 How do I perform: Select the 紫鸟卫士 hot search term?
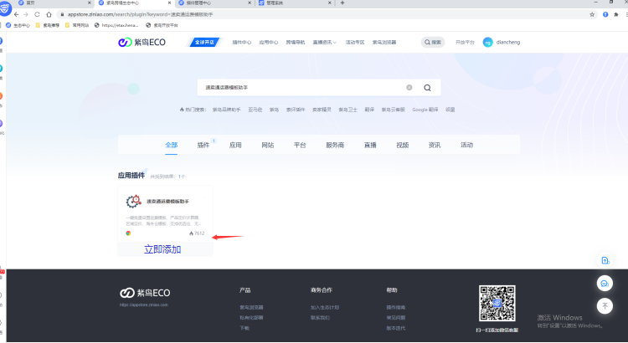pos(347,110)
